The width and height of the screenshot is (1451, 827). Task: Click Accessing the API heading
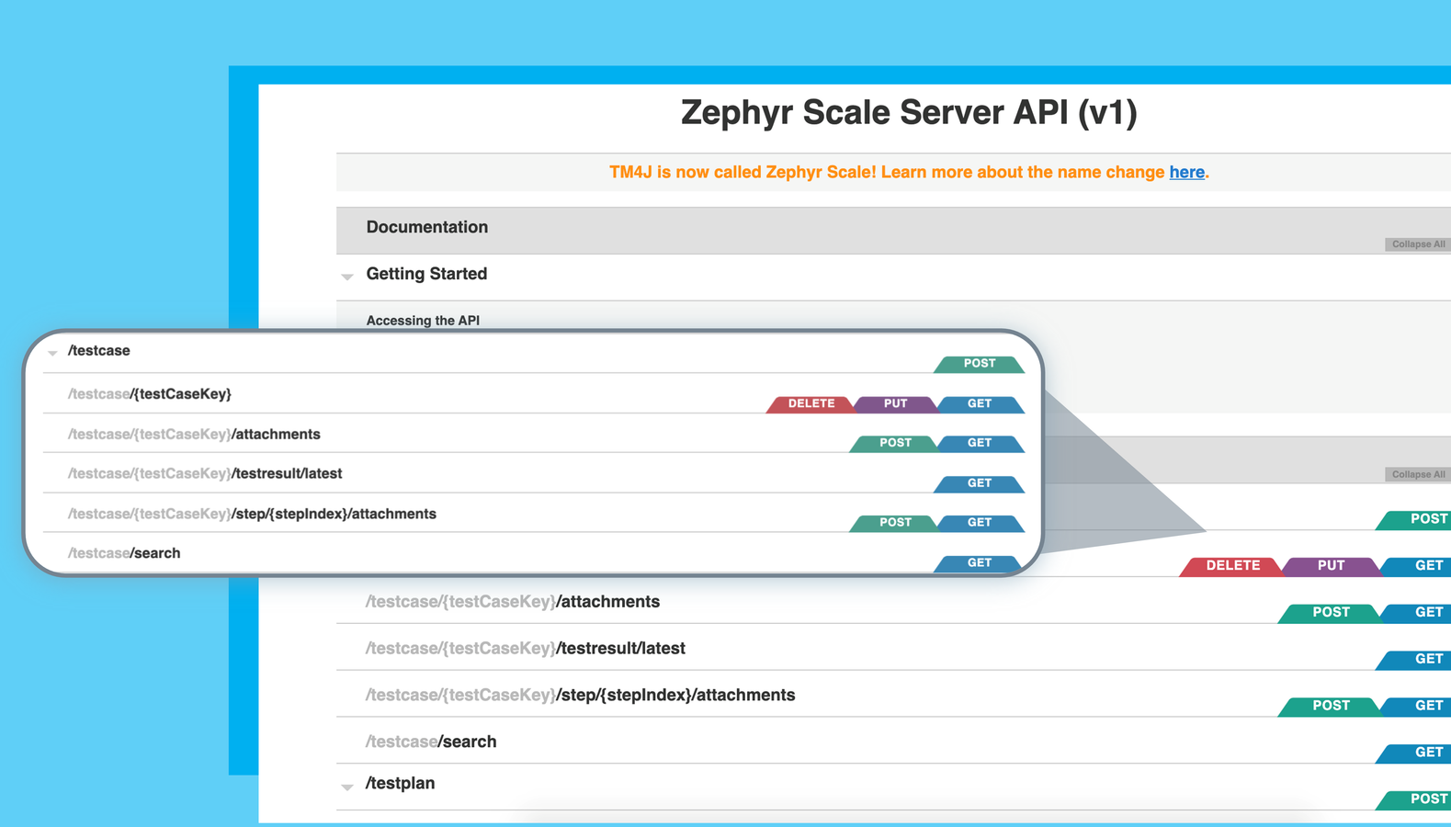(423, 321)
